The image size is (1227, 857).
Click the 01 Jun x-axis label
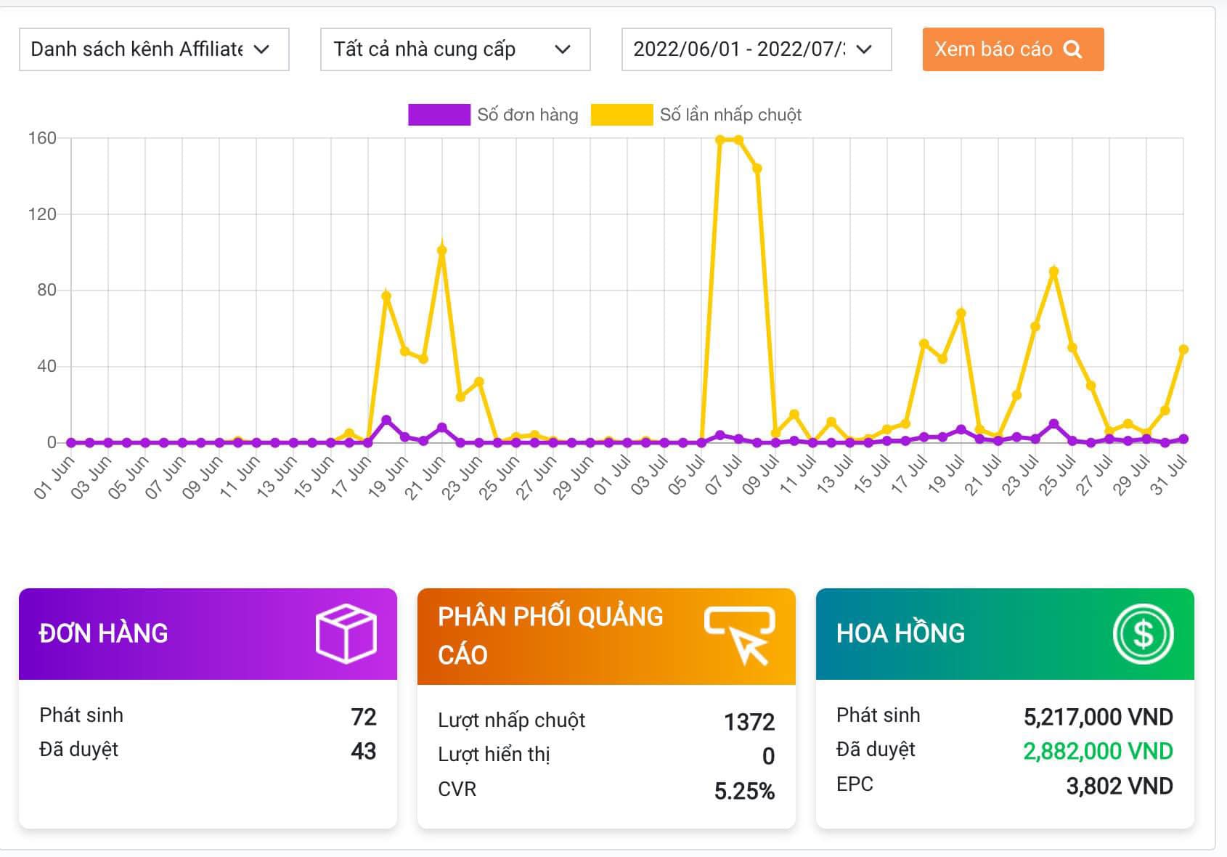[x=54, y=477]
